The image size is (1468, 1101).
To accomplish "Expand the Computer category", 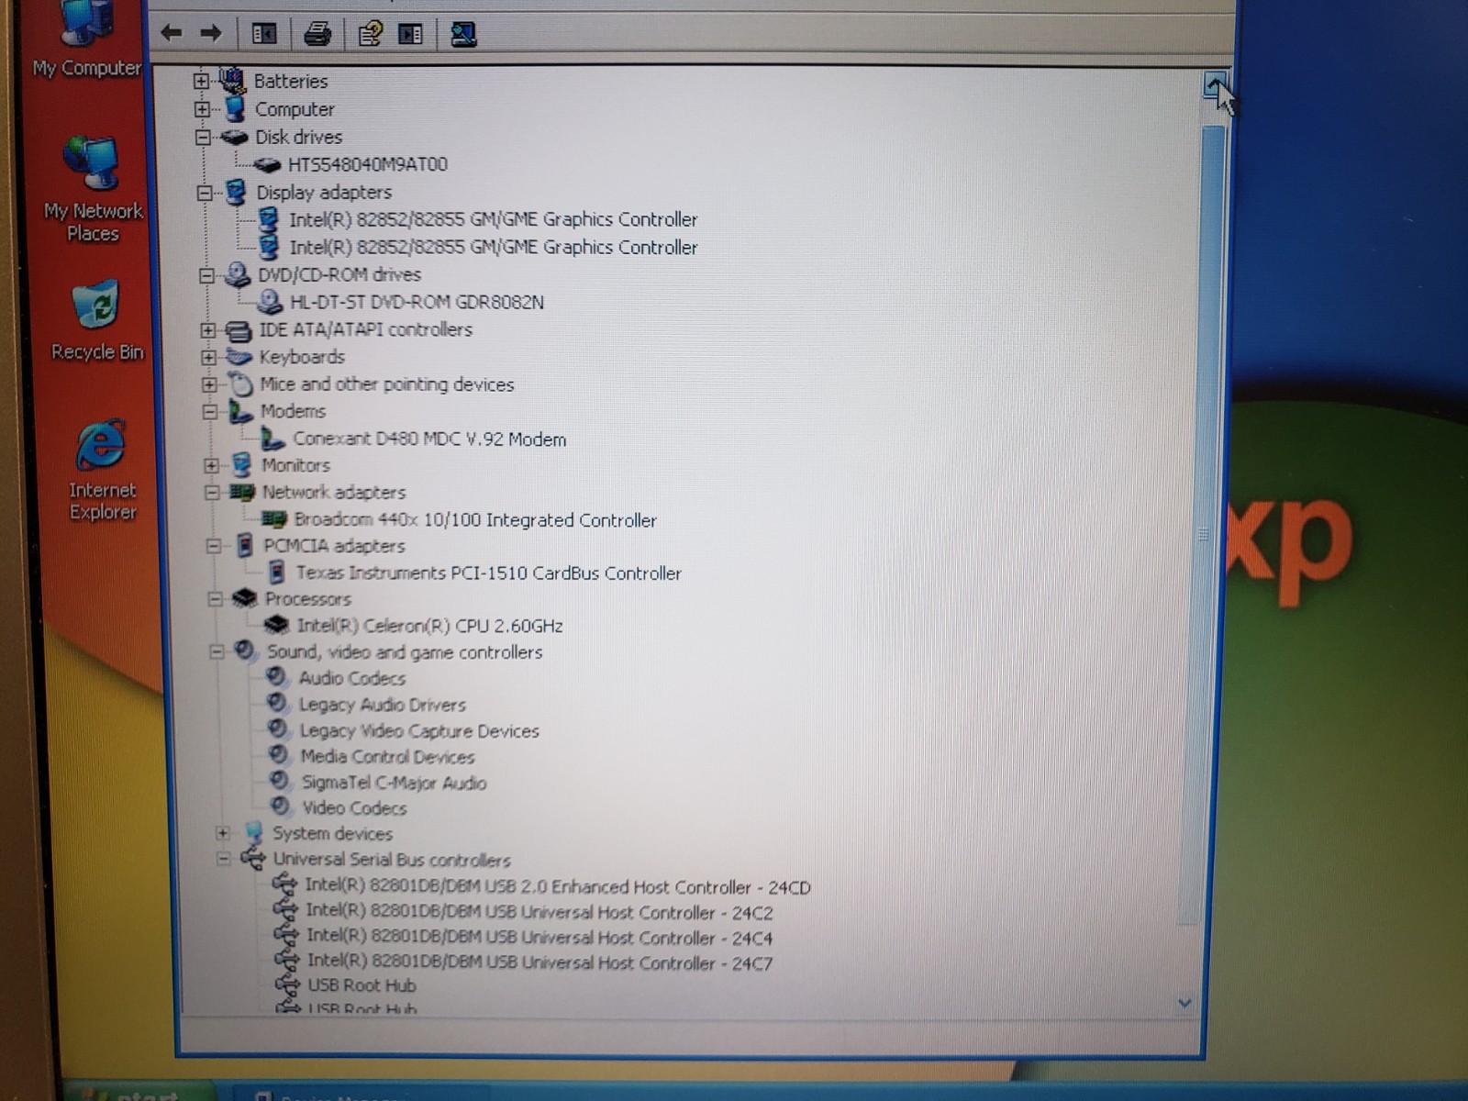I will pyautogui.click(x=202, y=109).
